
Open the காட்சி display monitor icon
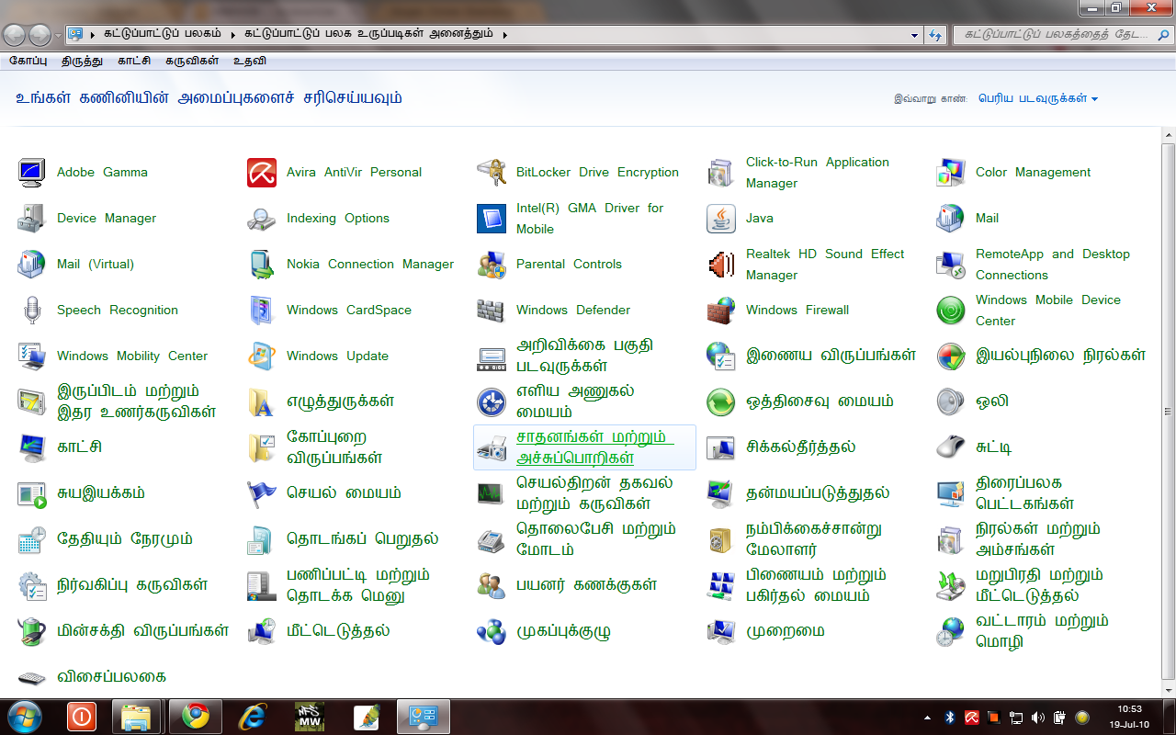tap(32, 448)
